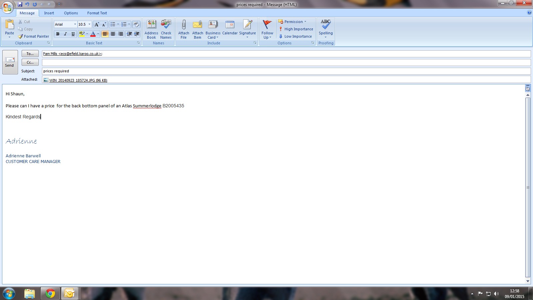This screenshot has width=533, height=300.
Task: Click into the Subject field
Action: click(x=286, y=71)
